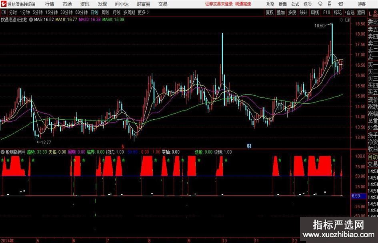Click the 叠加 toolbar button

click(x=281, y=12)
